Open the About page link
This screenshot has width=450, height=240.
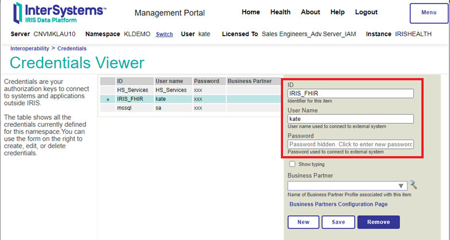[x=311, y=12]
